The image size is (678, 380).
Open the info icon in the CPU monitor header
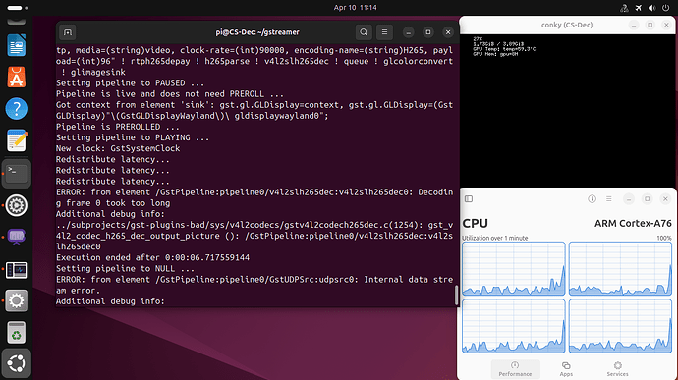click(x=592, y=199)
